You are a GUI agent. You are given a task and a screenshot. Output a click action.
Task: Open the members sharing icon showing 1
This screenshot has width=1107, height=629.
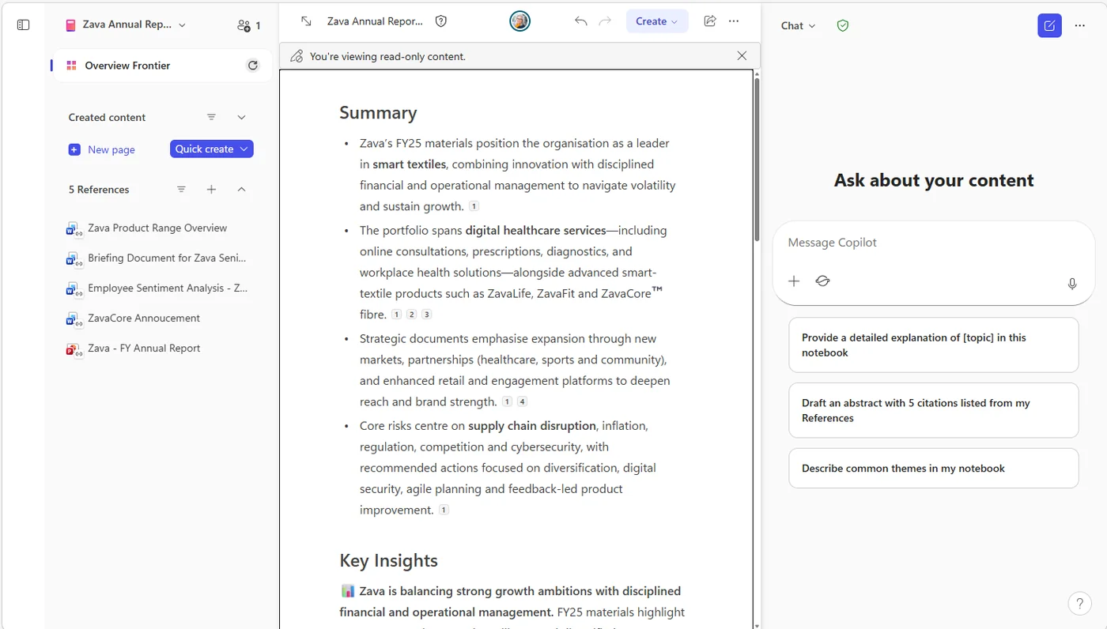(x=248, y=25)
